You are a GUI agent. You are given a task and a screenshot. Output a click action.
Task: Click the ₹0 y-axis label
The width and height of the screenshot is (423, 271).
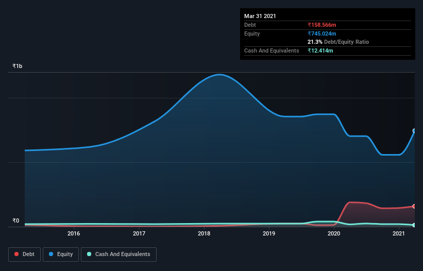click(x=16, y=221)
